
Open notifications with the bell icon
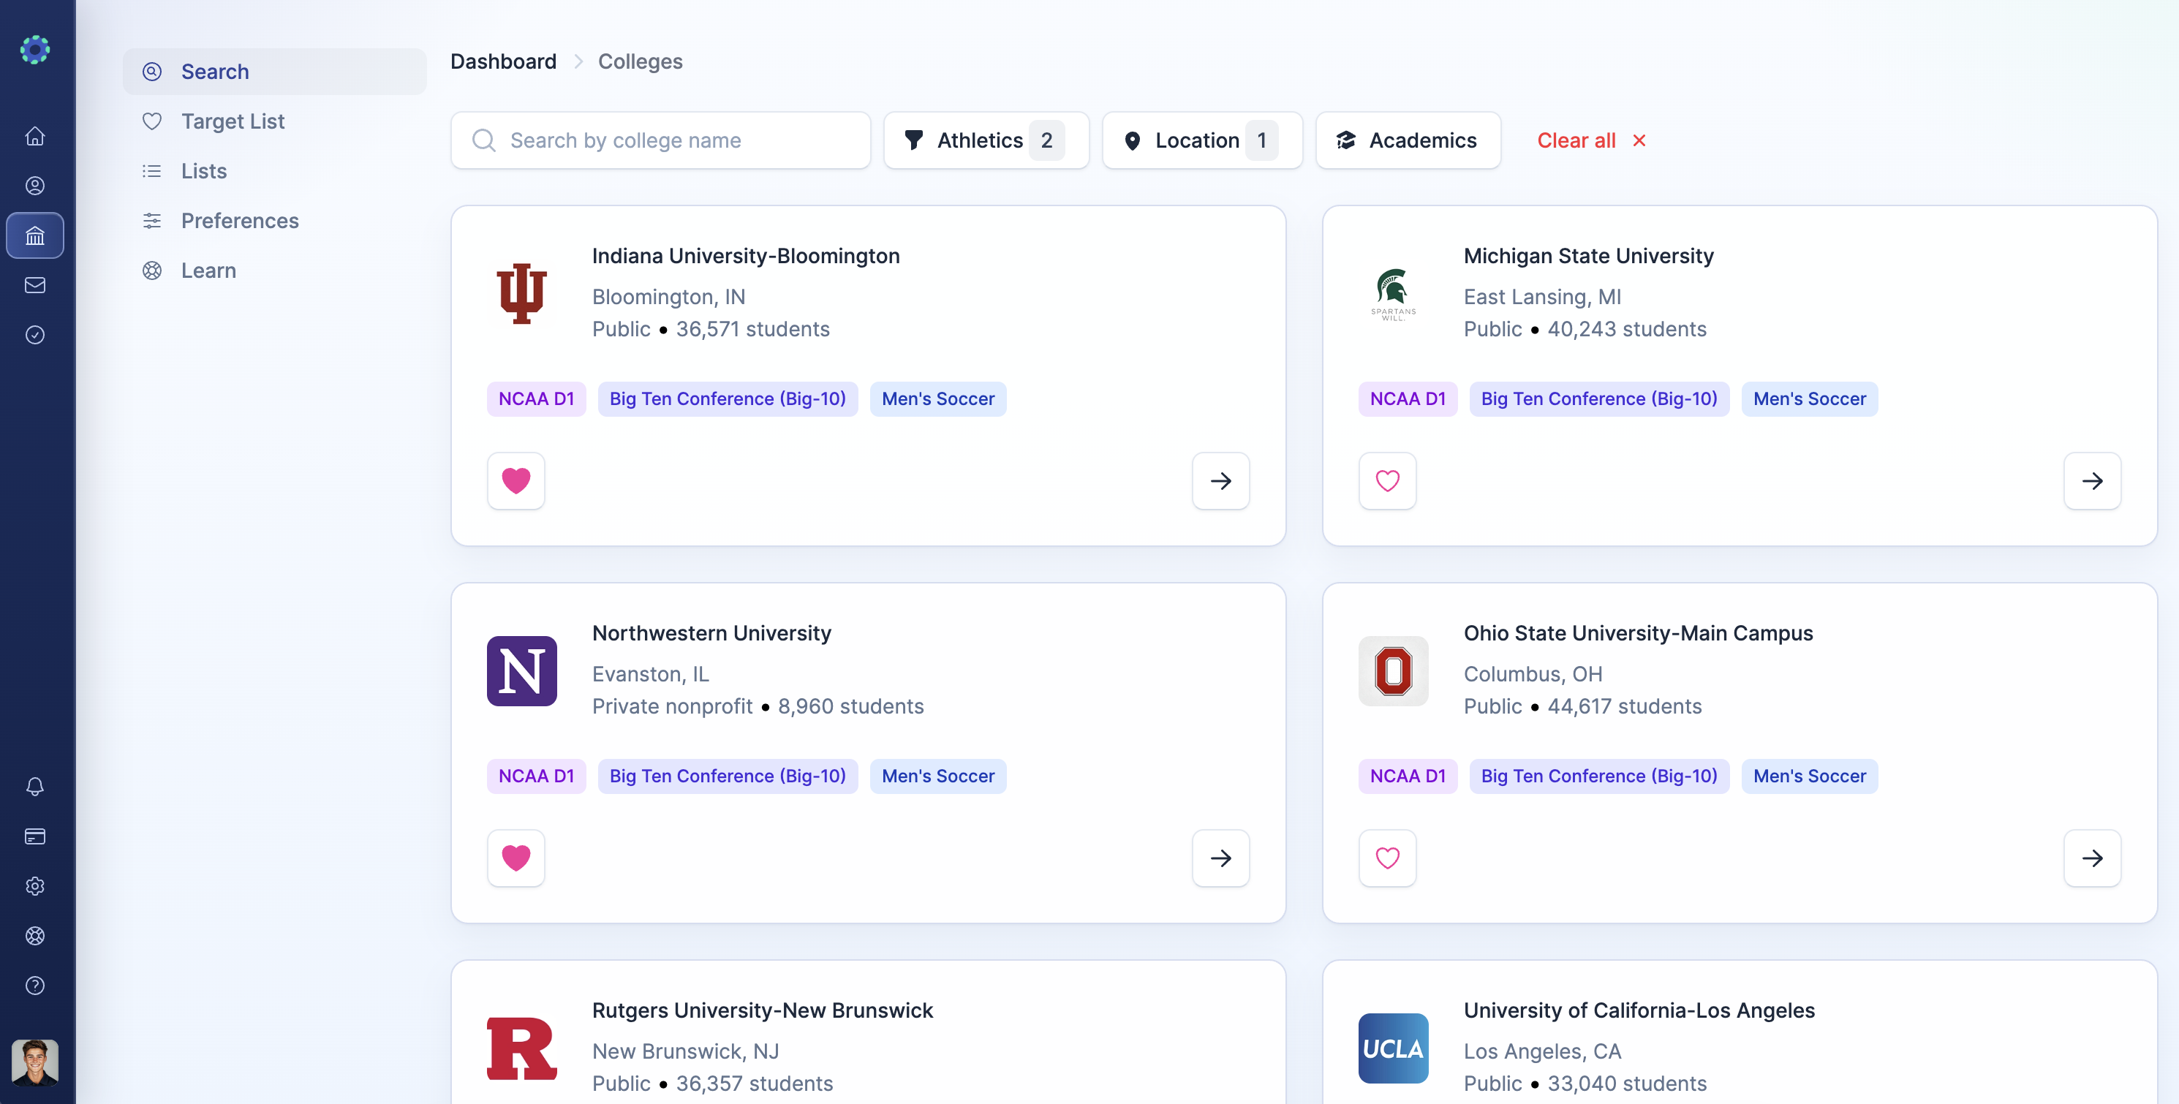tap(34, 787)
